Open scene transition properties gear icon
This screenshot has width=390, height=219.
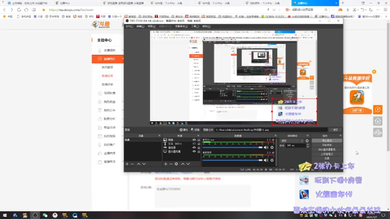(x=307, y=141)
